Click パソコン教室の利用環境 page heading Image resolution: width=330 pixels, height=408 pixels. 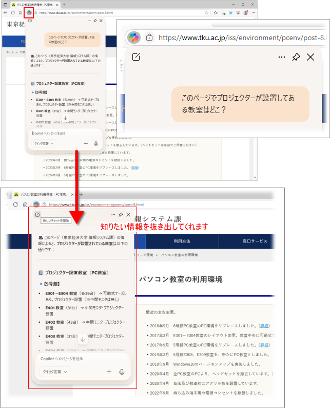pos(181,280)
